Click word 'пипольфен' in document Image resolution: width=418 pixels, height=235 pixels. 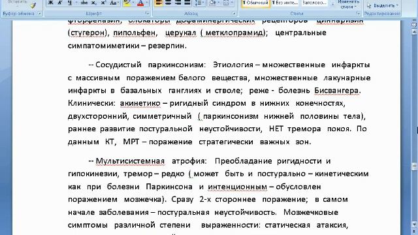click(x=135, y=33)
